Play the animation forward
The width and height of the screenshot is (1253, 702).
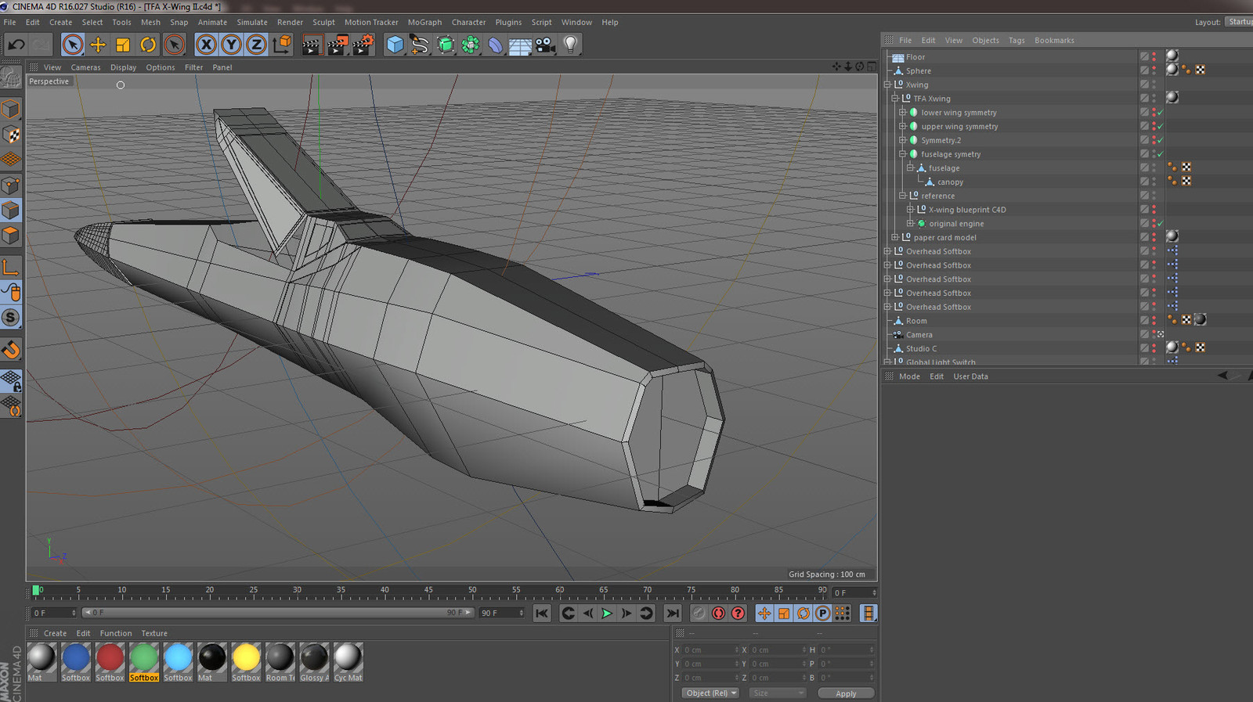607,614
